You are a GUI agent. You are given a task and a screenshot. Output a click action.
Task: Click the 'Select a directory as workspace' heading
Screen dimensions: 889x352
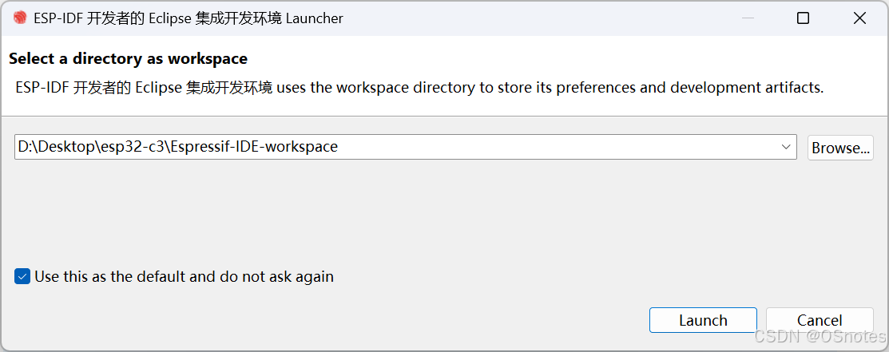pyautogui.click(x=128, y=58)
